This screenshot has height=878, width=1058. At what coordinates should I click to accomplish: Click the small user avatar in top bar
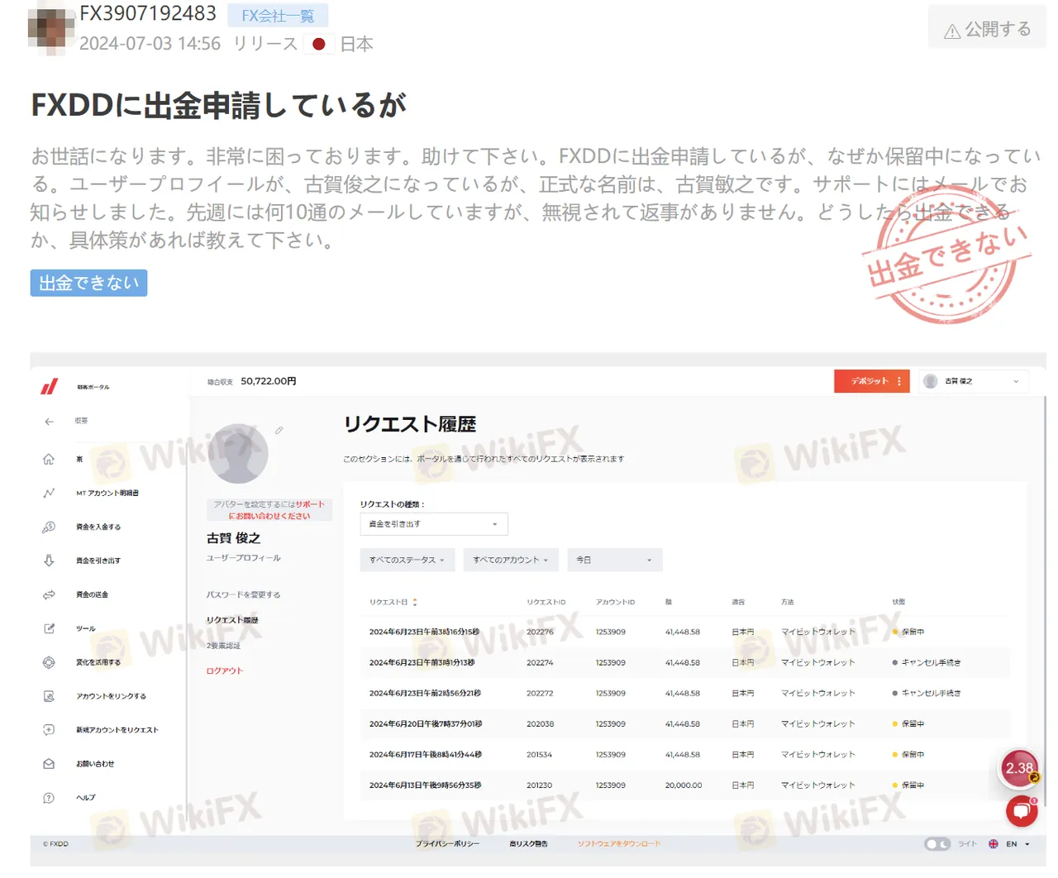point(931,381)
